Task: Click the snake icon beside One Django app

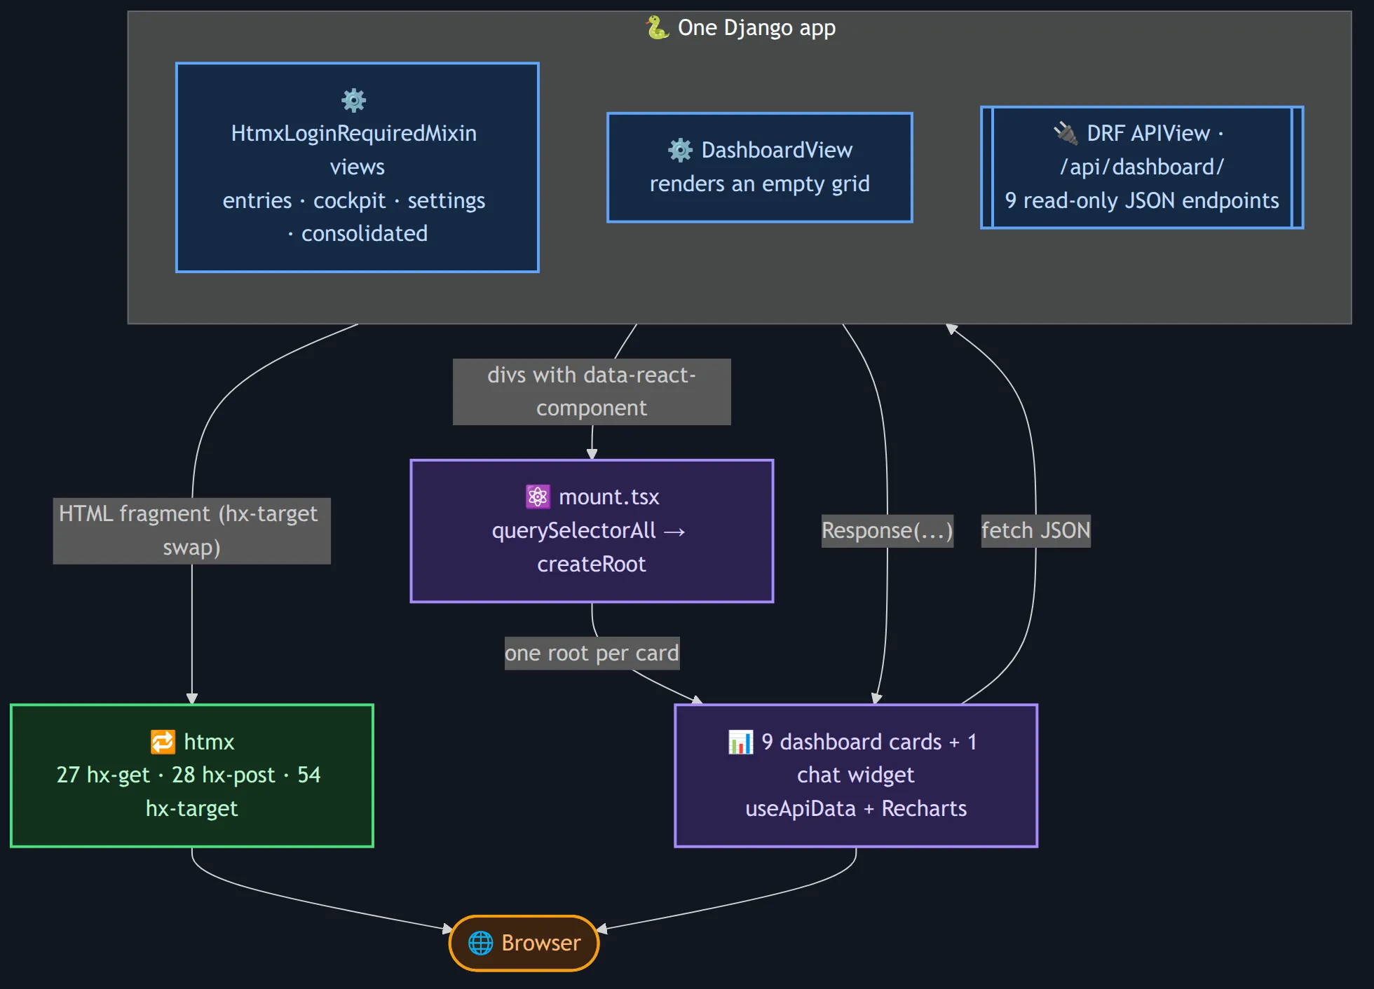Action: [x=658, y=28]
